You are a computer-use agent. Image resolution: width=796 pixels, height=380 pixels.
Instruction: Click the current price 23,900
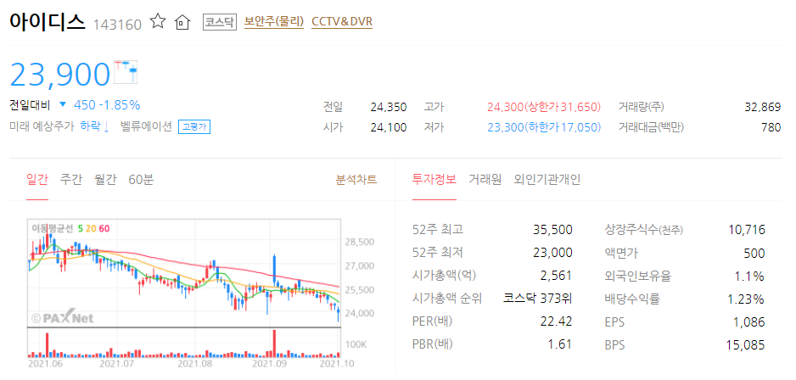coord(60,74)
